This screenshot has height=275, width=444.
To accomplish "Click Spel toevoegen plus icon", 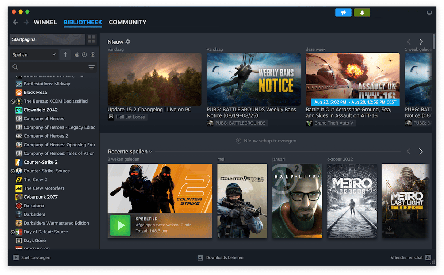I will [16, 257].
